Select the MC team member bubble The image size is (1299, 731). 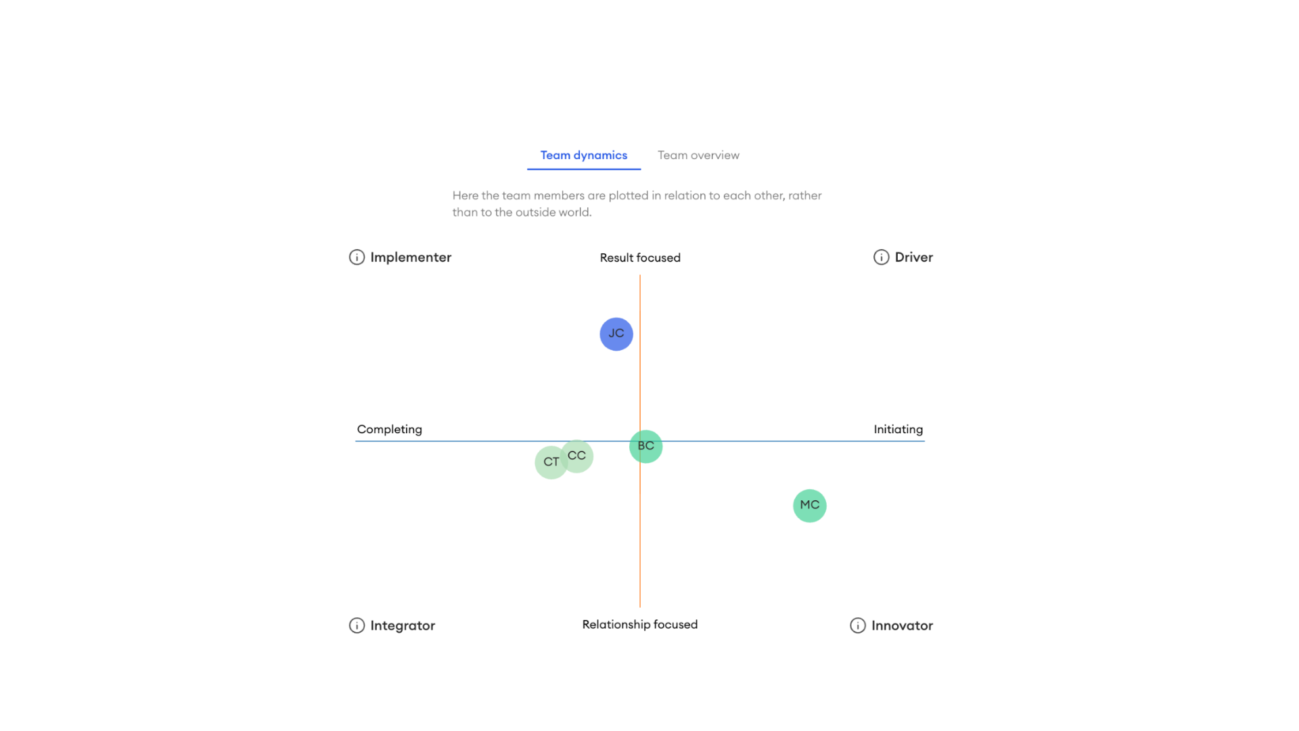tap(810, 506)
